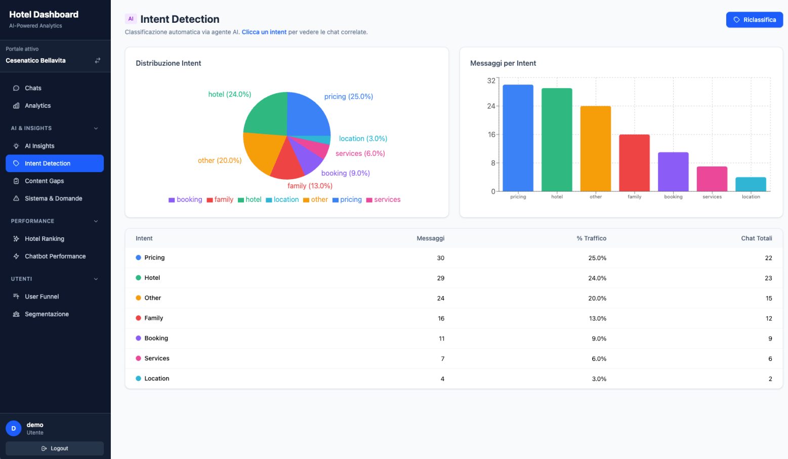The image size is (788, 459).
Task: Click the Hotel Ranking sparkle icon
Action: pyautogui.click(x=16, y=239)
